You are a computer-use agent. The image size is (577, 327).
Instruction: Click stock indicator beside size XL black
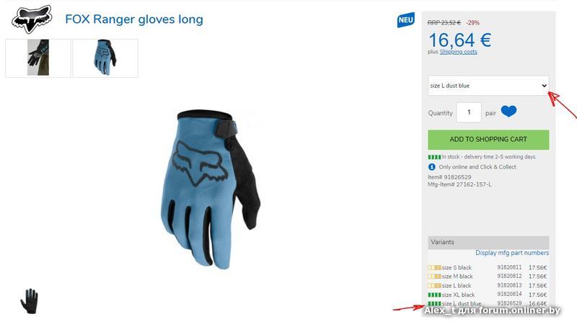[x=434, y=295]
